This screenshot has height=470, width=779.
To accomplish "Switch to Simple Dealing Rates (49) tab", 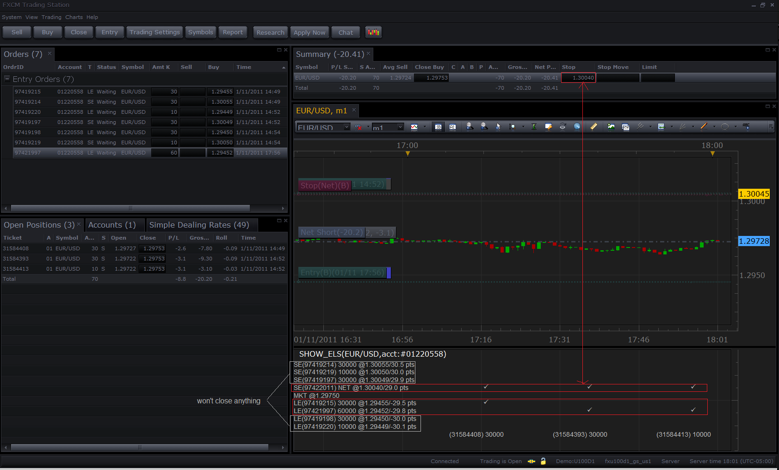I will tap(199, 225).
